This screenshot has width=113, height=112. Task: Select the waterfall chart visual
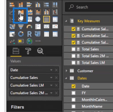click(x=55, y=12)
